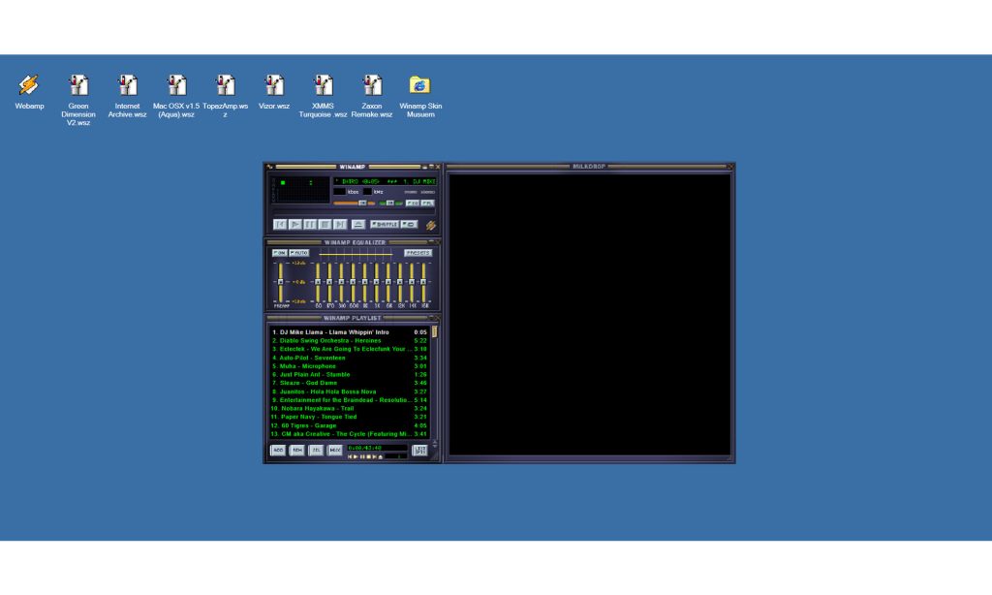Click the Winamp lightning bolt logo in main window

pyautogui.click(x=431, y=225)
